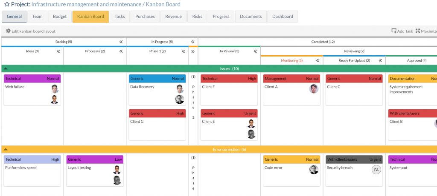Click the Maximize icon
437x196 pixels.
click(x=418, y=31)
